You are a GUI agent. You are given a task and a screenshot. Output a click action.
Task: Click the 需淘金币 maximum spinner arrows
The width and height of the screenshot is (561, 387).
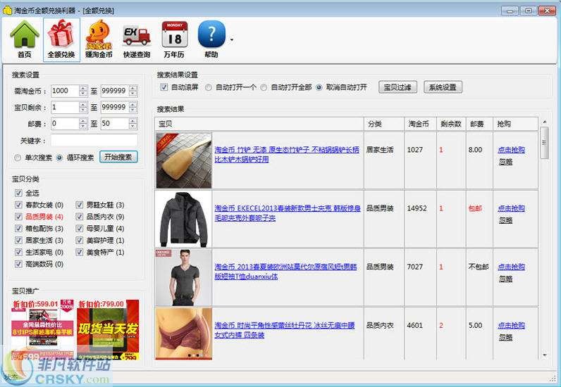tap(133, 91)
